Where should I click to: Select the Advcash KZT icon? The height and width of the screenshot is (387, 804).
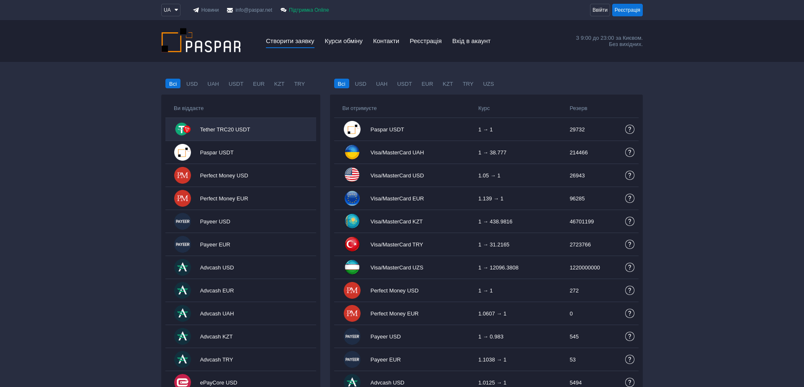tap(183, 336)
